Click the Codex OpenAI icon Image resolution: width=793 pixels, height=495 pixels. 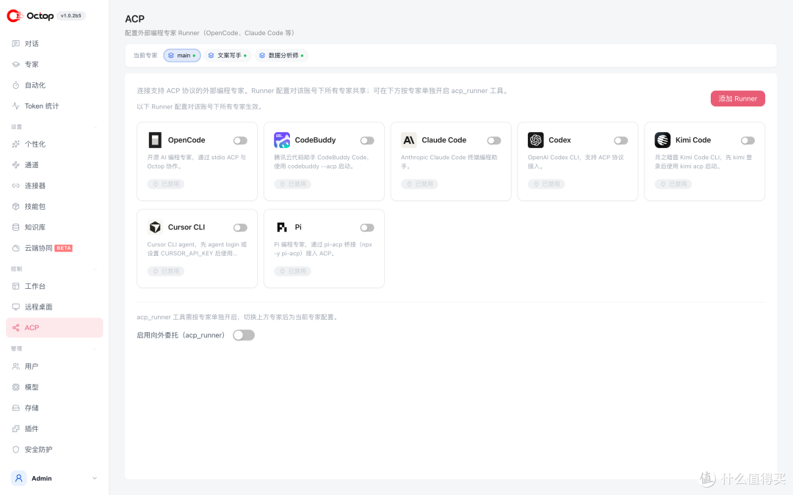point(535,140)
